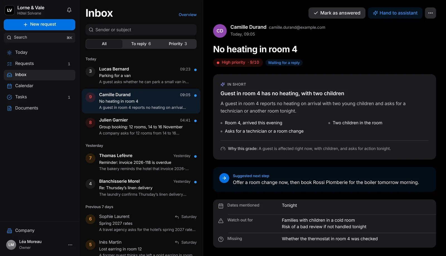
Task: Open Blanchisserie Morel's linen delivery message
Action: coord(141,188)
